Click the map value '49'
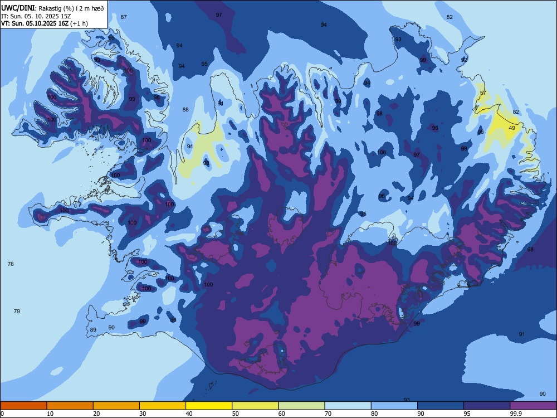This screenshot has height=418, width=557. tap(512, 128)
